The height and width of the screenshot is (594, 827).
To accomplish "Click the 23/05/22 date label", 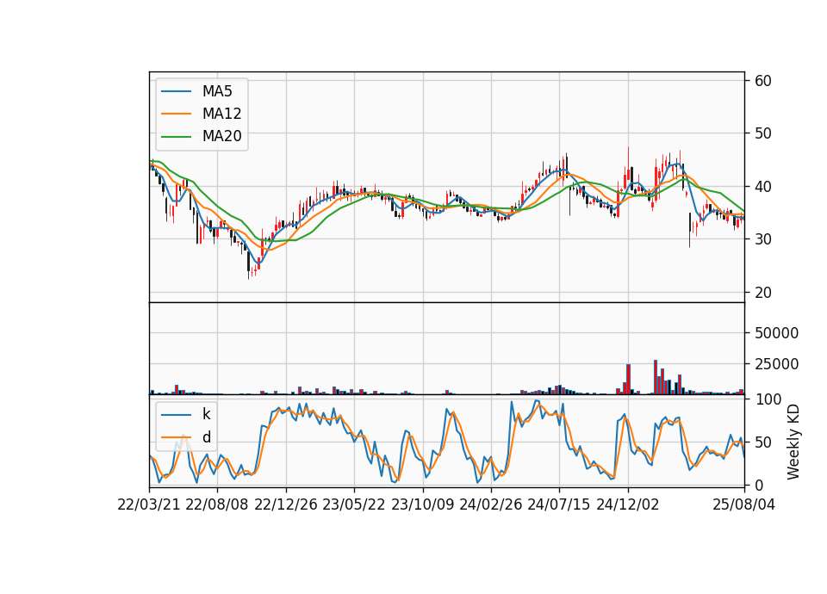I will click(x=354, y=504).
